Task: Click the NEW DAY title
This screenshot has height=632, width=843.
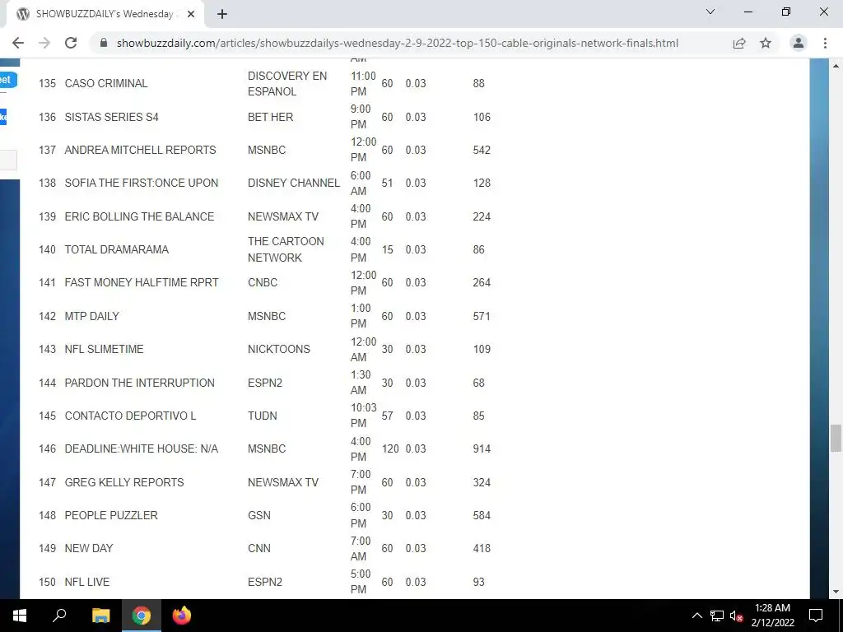Action: pos(89,549)
